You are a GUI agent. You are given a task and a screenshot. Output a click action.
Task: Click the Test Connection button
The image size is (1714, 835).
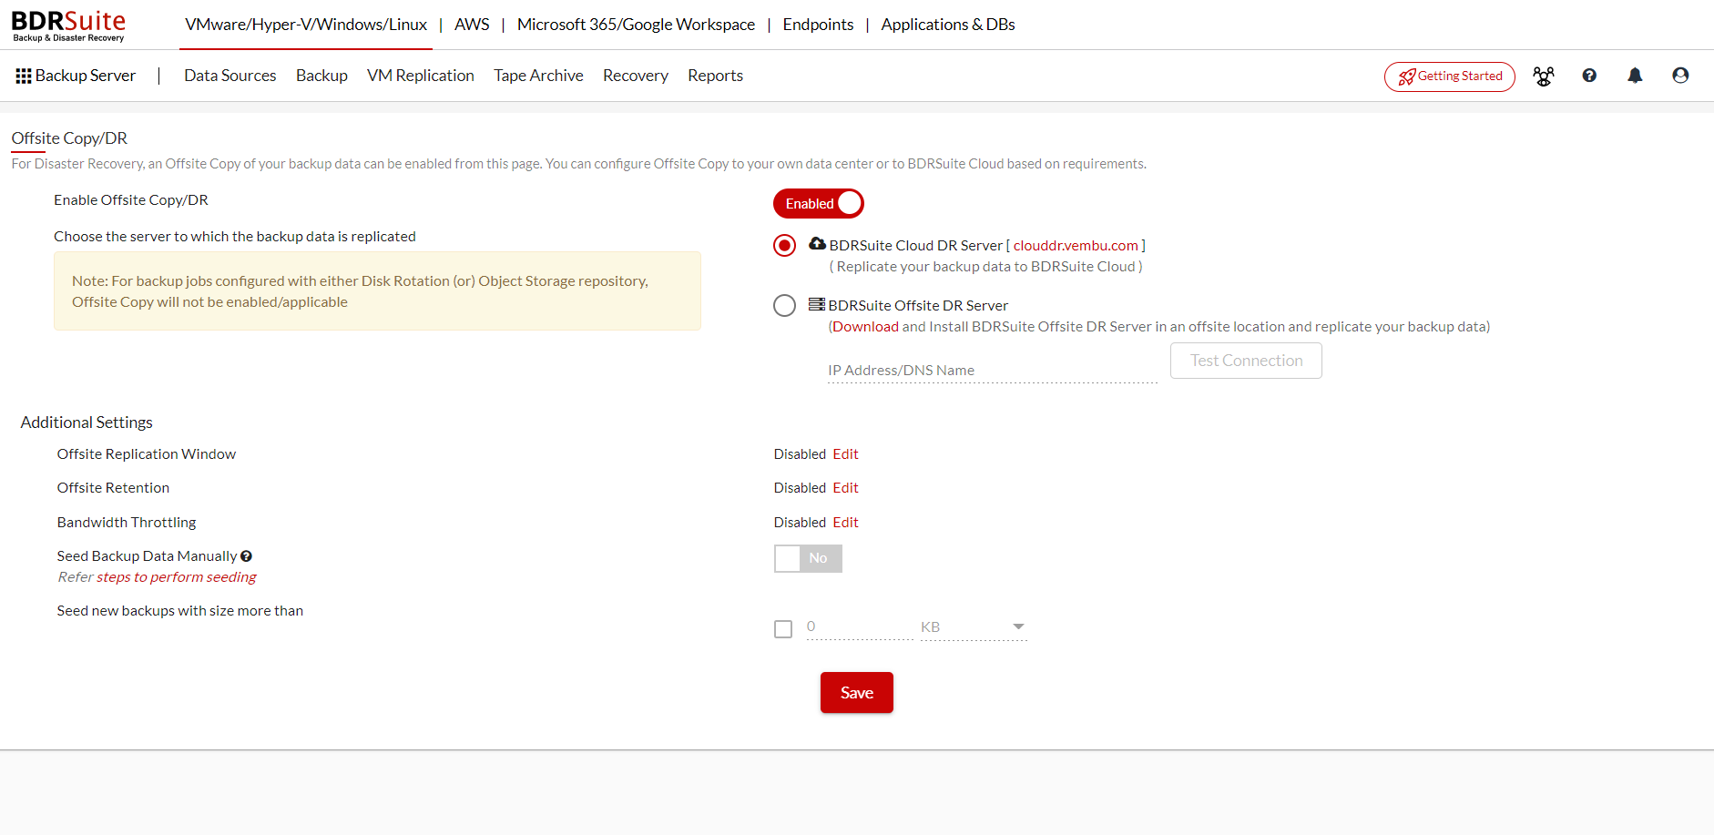click(1246, 361)
